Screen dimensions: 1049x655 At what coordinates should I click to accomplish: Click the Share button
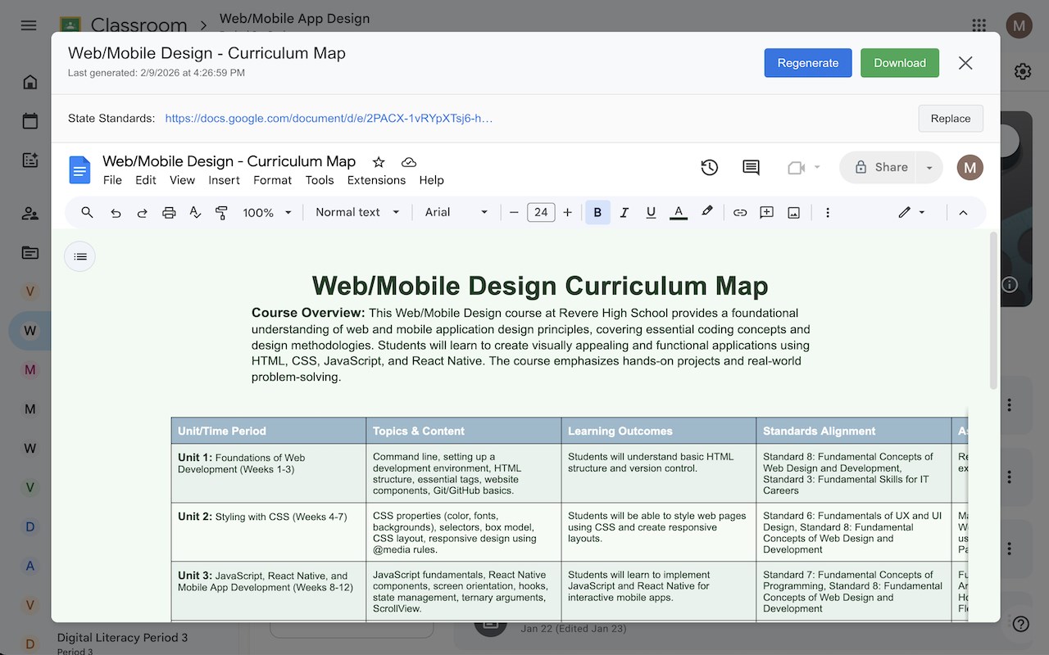(879, 167)
